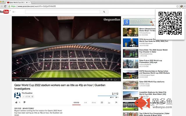Click the Qatar stadiums thumbnail showing 5:49
Image resolution: width=186 pixels, height=116 pixels.
(x=130, y=85)
